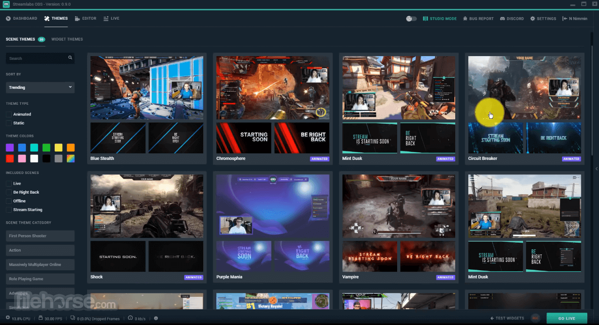This screenshot has height=325, width=599.
Task: Select the Themes tab
Action: point(56,18)
